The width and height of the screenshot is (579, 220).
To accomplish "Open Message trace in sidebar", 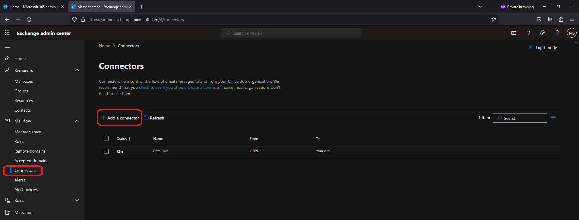I will (28, 132).
